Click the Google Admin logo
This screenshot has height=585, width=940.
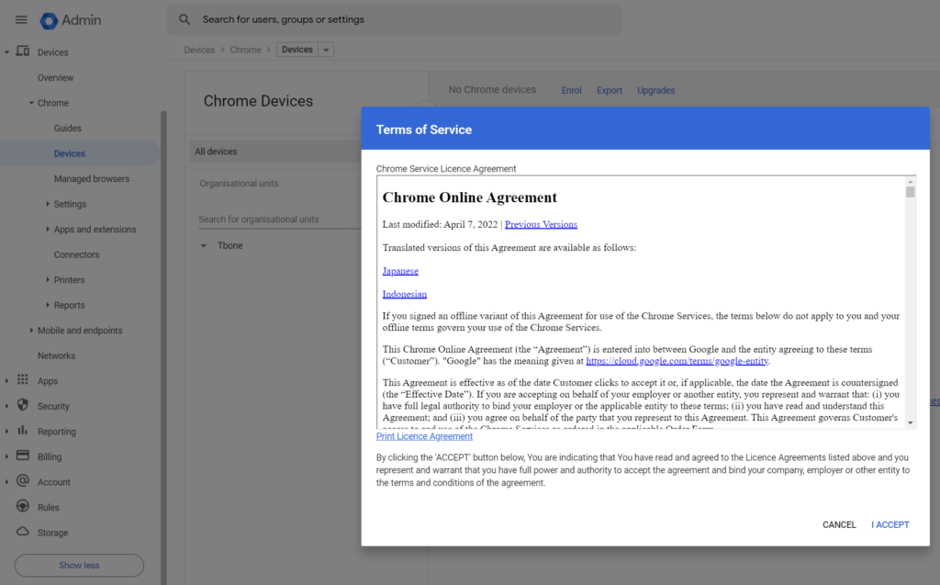70,20
